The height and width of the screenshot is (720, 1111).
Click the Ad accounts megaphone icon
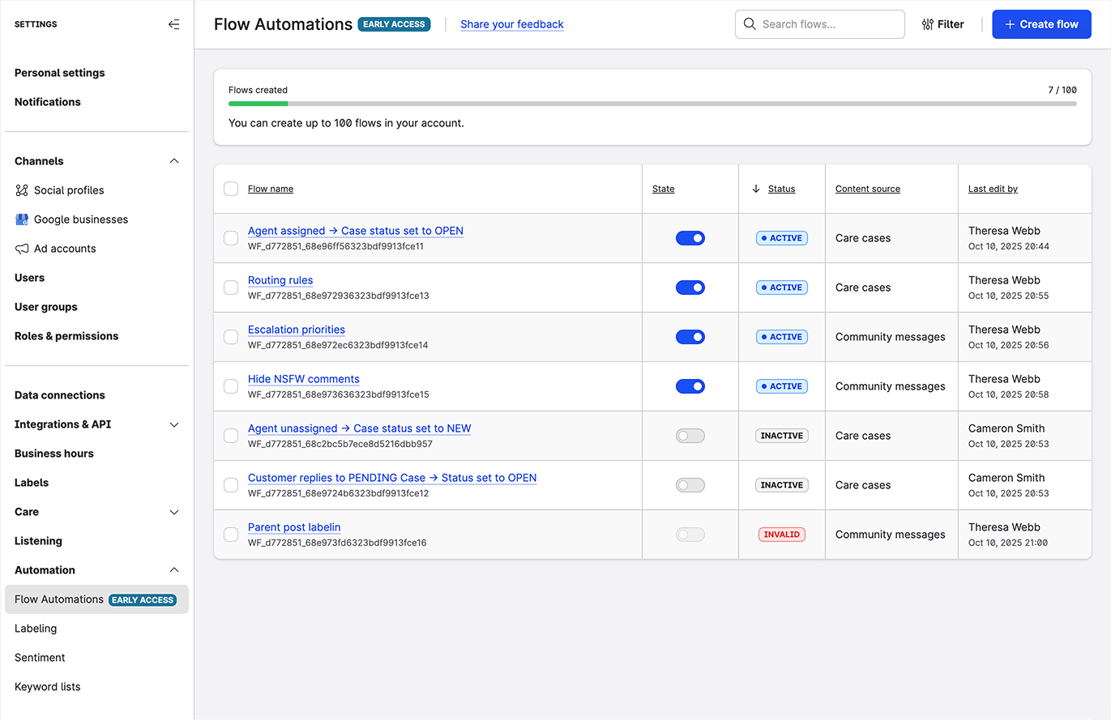pyautogui.click(x=22, y=249)
